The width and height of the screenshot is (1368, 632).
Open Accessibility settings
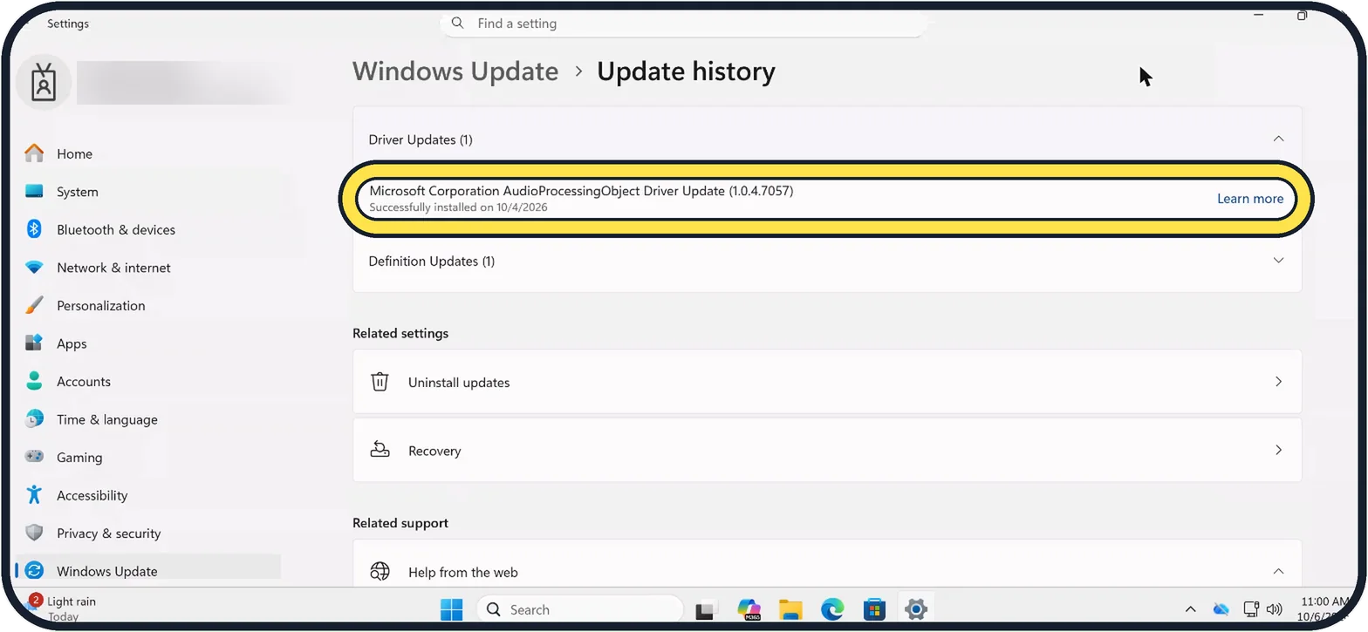pos(148,495)
